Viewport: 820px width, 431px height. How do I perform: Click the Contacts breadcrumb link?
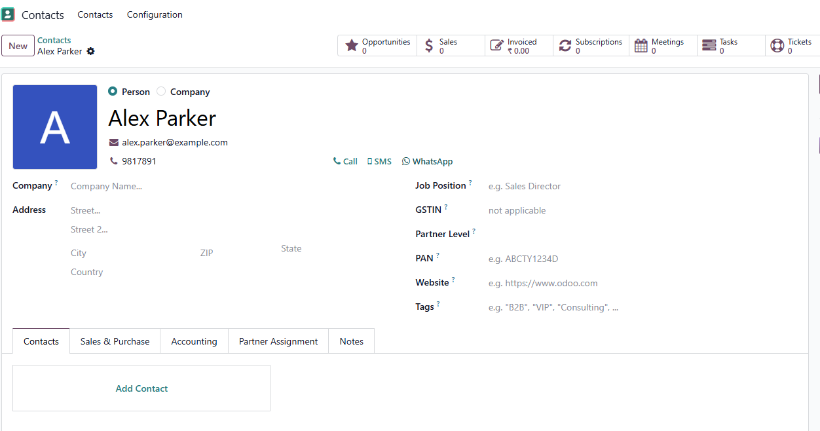(54, 40)
